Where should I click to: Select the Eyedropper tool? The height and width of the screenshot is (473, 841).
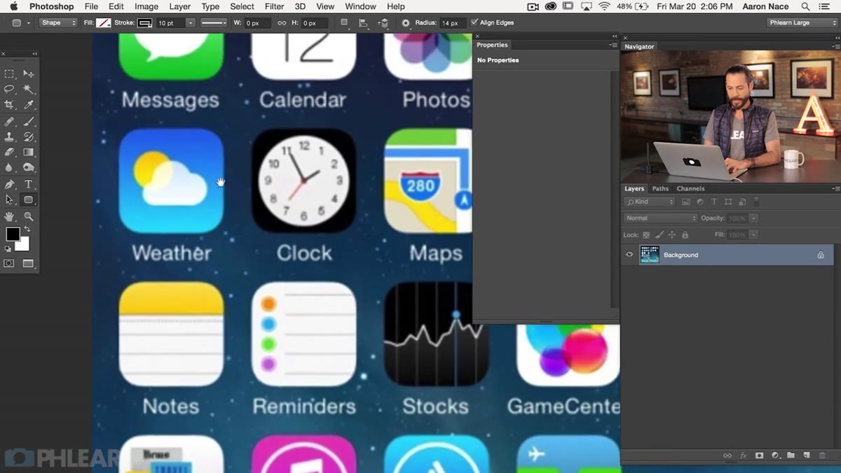[29, 104]
